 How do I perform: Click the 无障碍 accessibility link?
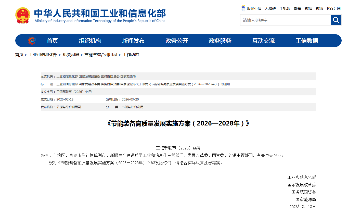[270, 8]
